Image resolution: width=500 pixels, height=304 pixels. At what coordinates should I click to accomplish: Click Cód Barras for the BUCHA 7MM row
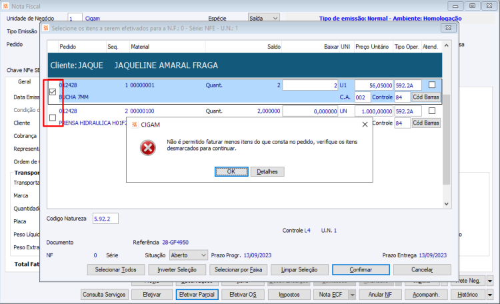pos(426,97)
